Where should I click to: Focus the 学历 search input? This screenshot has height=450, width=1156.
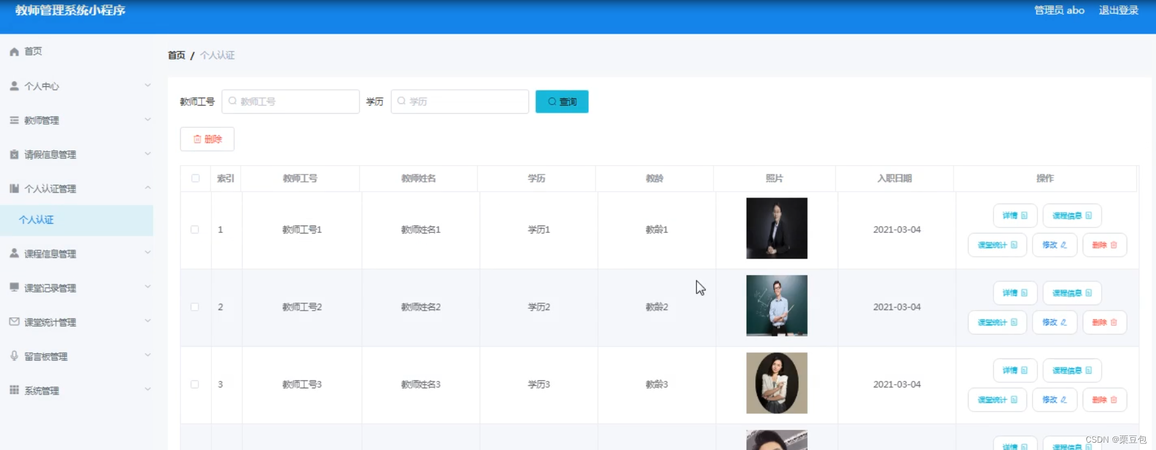pos(459,101)
